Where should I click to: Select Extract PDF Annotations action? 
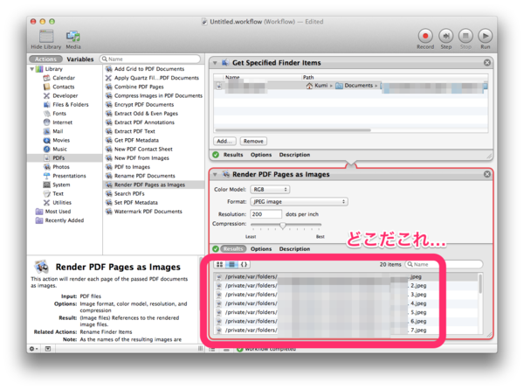click(144, 122)
